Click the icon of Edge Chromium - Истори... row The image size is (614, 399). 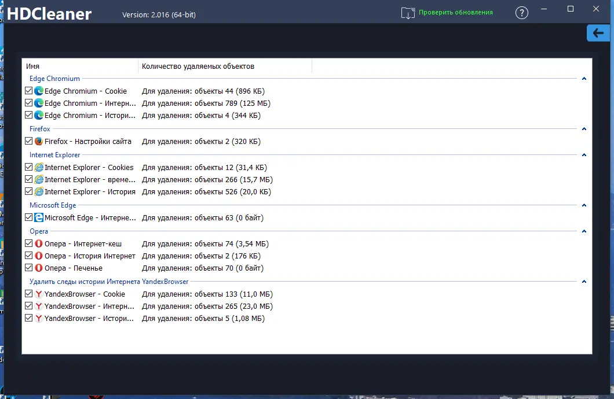[39, 115]
